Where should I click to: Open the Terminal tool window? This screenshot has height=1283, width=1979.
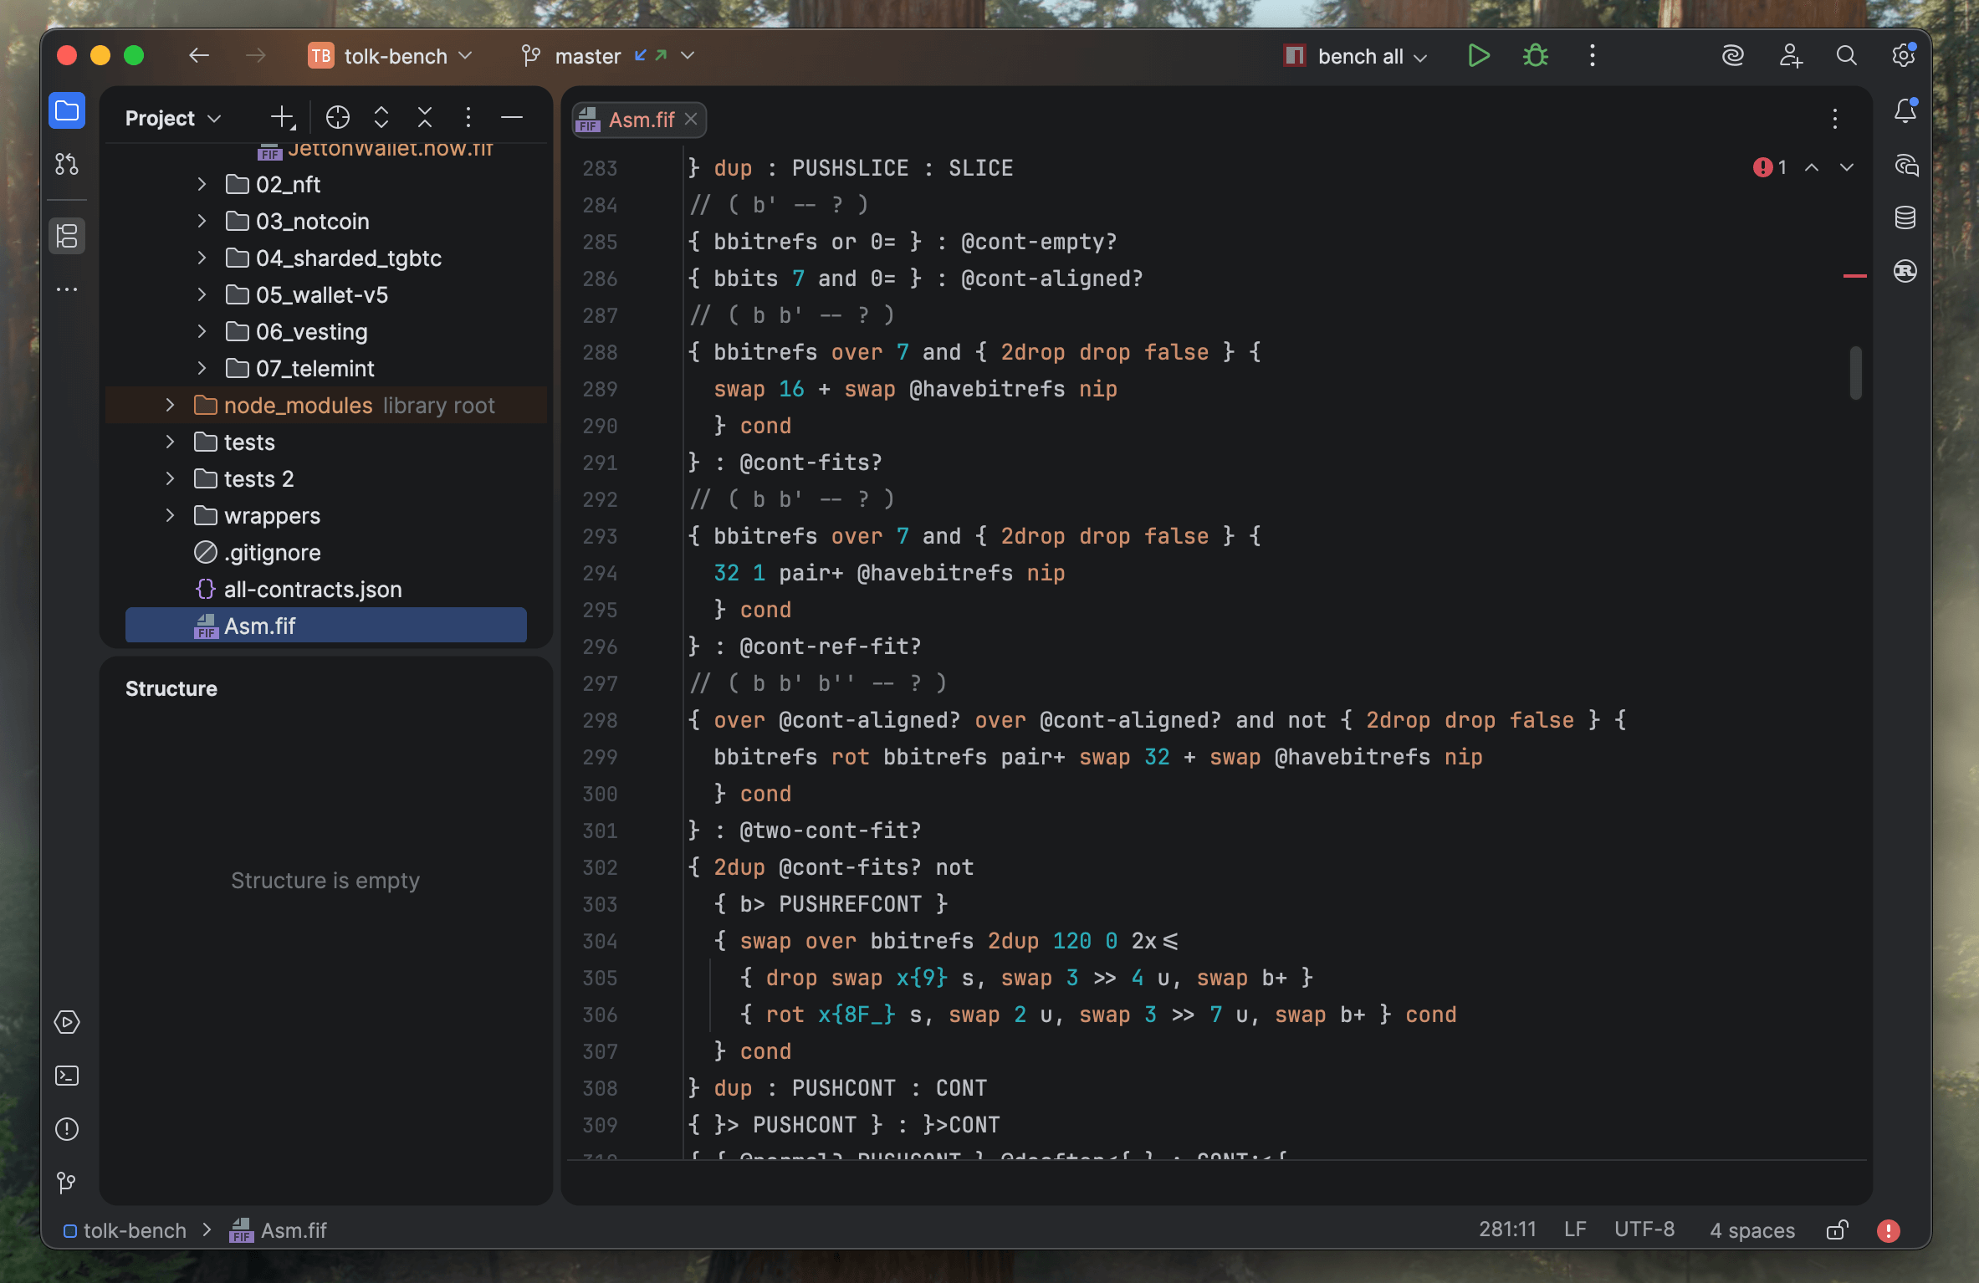(x=67, y=1076)
